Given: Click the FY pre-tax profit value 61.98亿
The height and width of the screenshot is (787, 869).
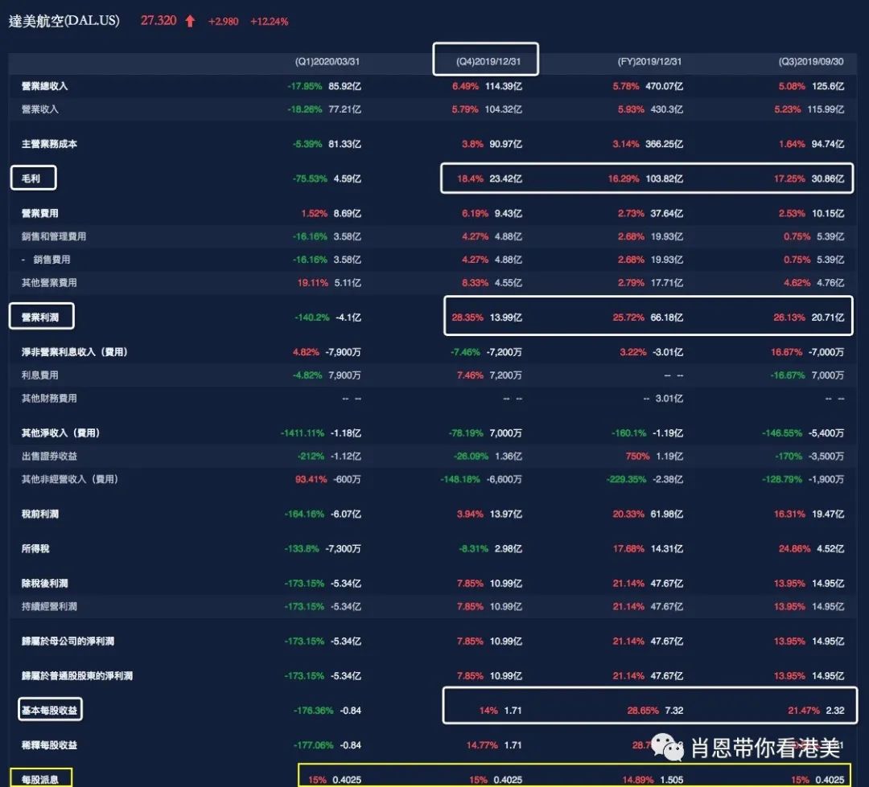Looking at the screenshot, I should click(667, 514).
